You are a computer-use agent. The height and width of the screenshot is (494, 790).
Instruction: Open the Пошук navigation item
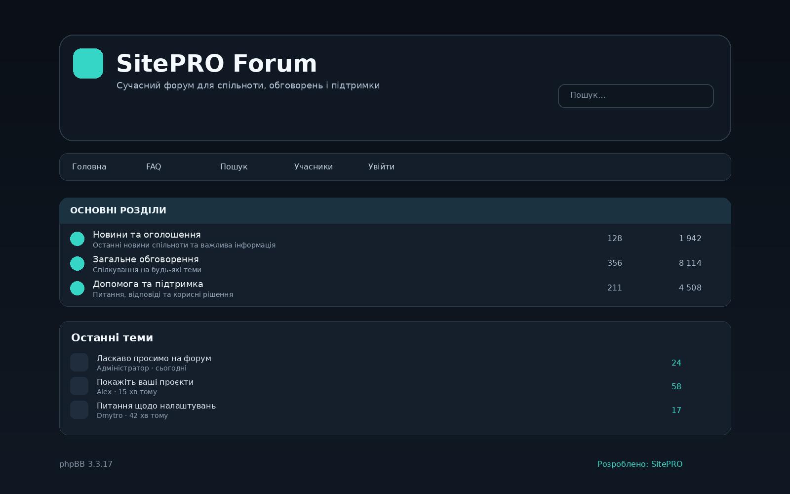pyautogui.click(x=234, y=167)
